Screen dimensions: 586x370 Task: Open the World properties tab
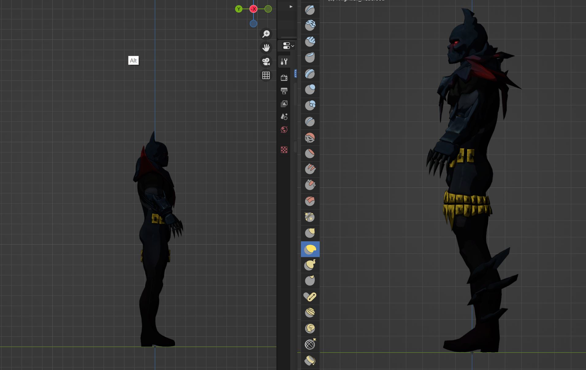pyautogui.click(x=284, y=130)
